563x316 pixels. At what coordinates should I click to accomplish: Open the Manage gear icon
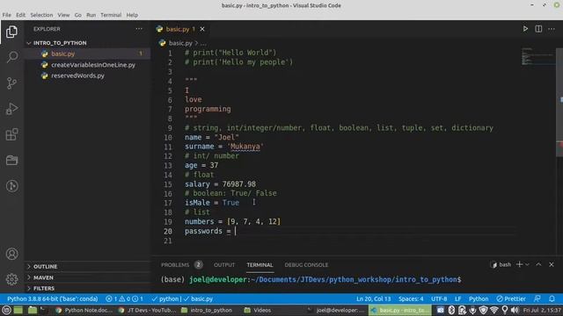[x=11, y=279]
